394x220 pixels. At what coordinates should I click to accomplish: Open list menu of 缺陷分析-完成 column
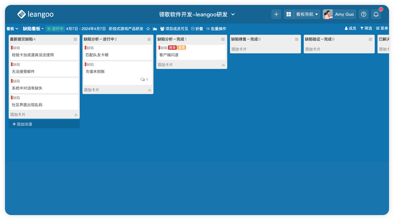223,39
